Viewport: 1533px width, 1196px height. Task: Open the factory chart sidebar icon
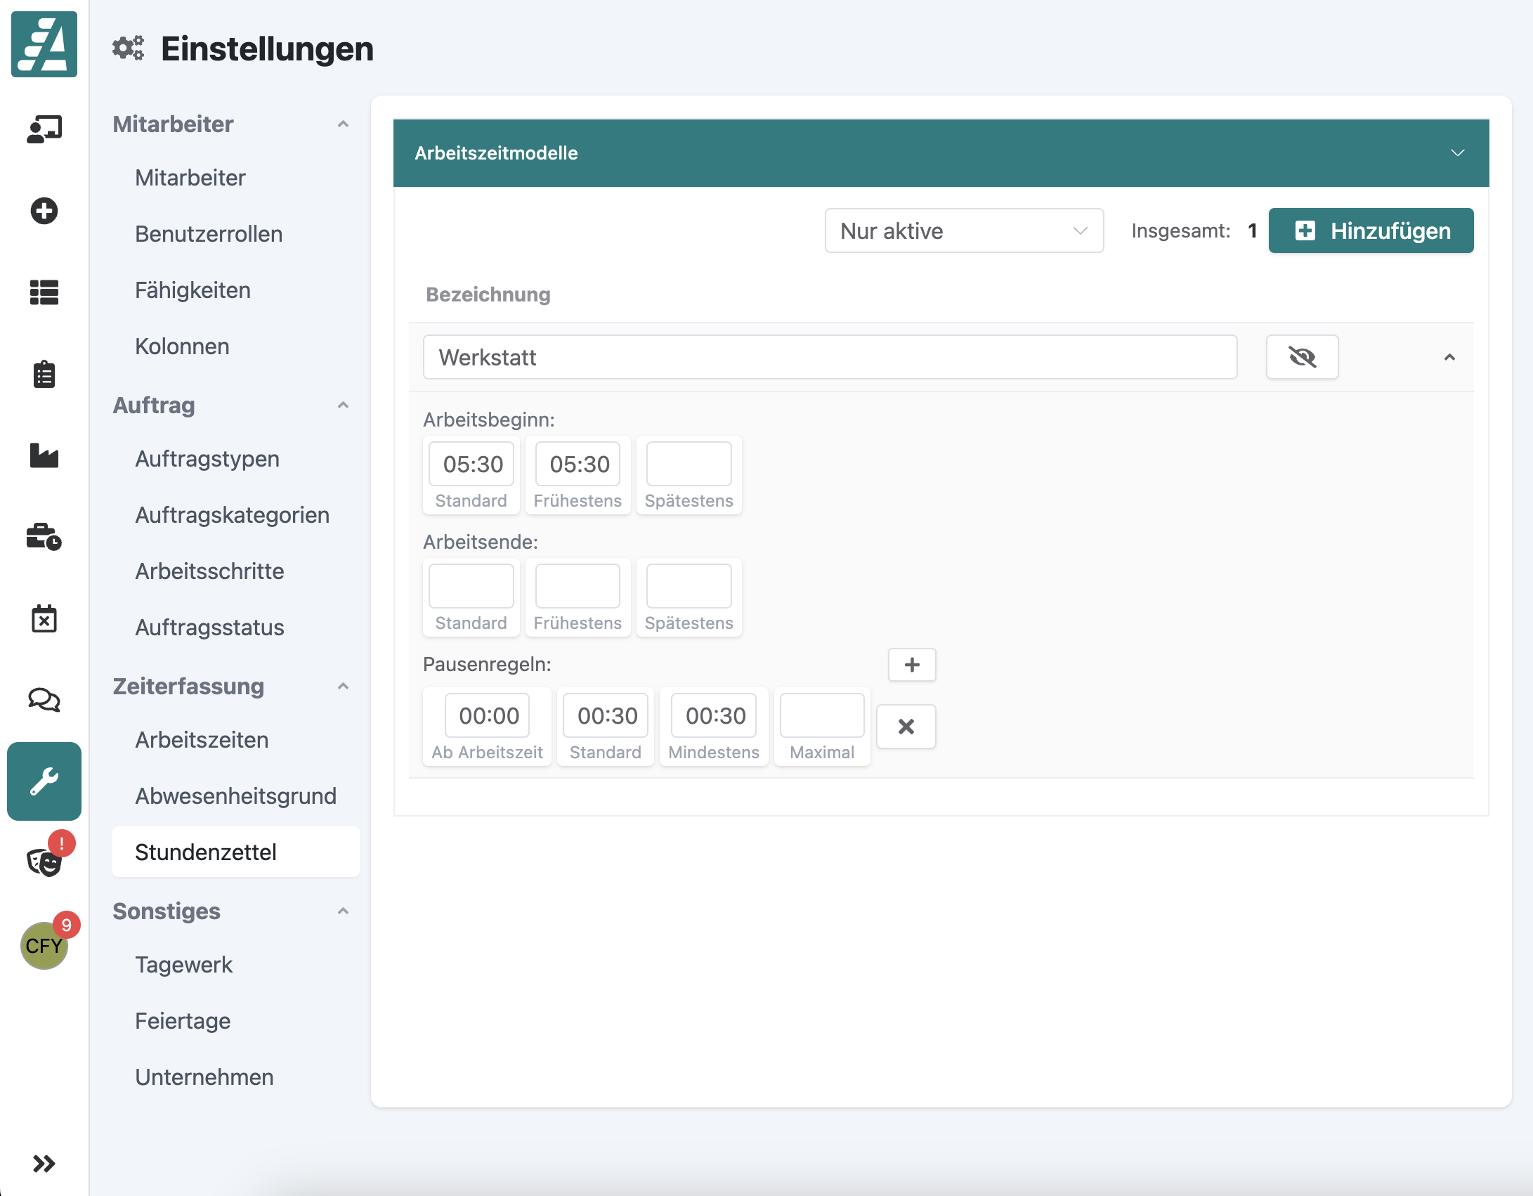[x=44, y=455]
